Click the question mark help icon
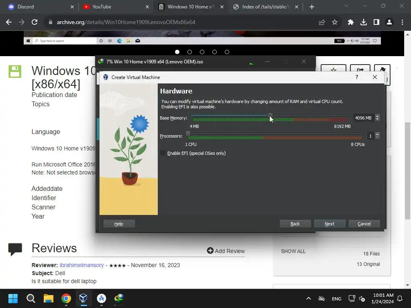 click(357, 77)
